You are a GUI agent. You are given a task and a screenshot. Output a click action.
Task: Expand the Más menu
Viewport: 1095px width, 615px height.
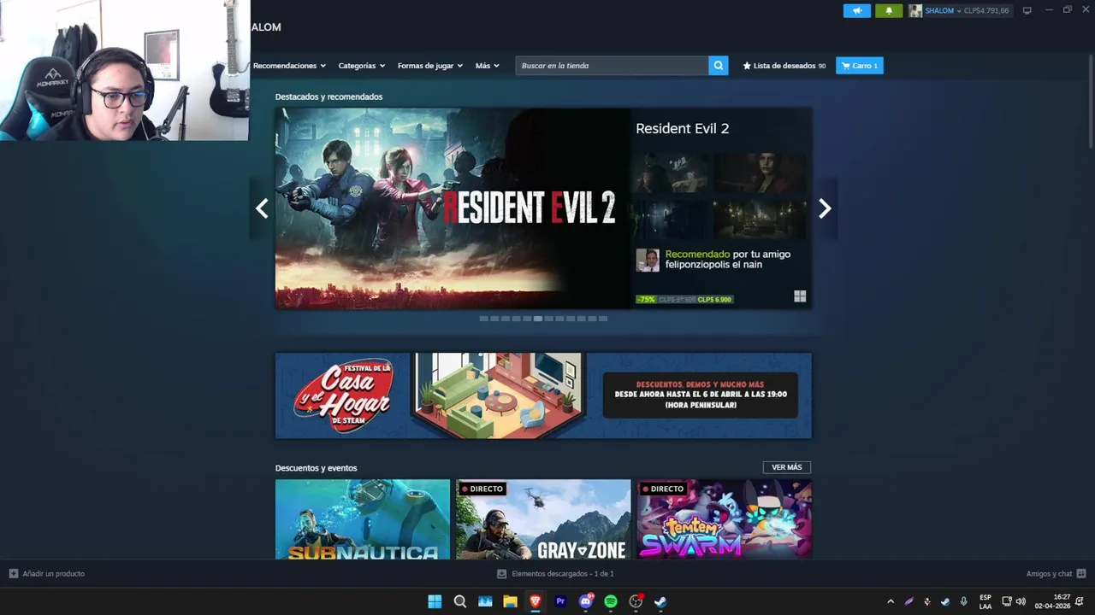pos(488,66)
